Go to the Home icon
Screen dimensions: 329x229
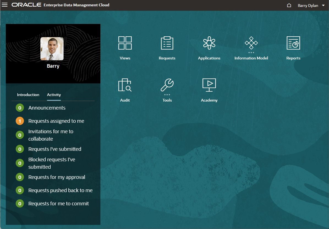point(289,5)
